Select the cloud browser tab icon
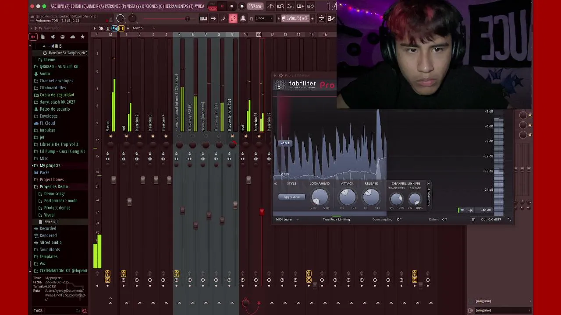Image resolution: width=561 pixels, height=315 pixels. click(x=72, y=37)
